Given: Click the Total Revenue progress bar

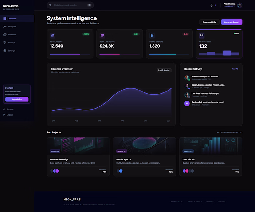Looking at the screenshot, I should click(120, 54).
